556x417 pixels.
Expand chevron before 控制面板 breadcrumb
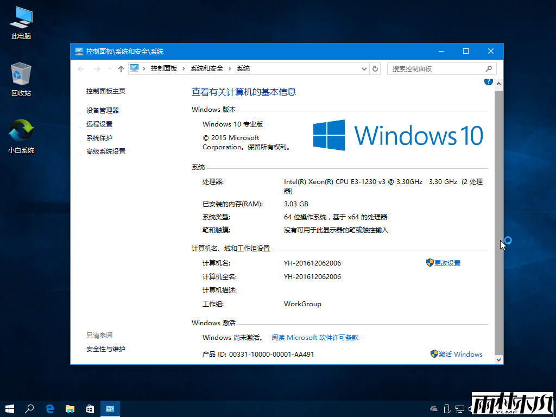click(x=144, y=69)
